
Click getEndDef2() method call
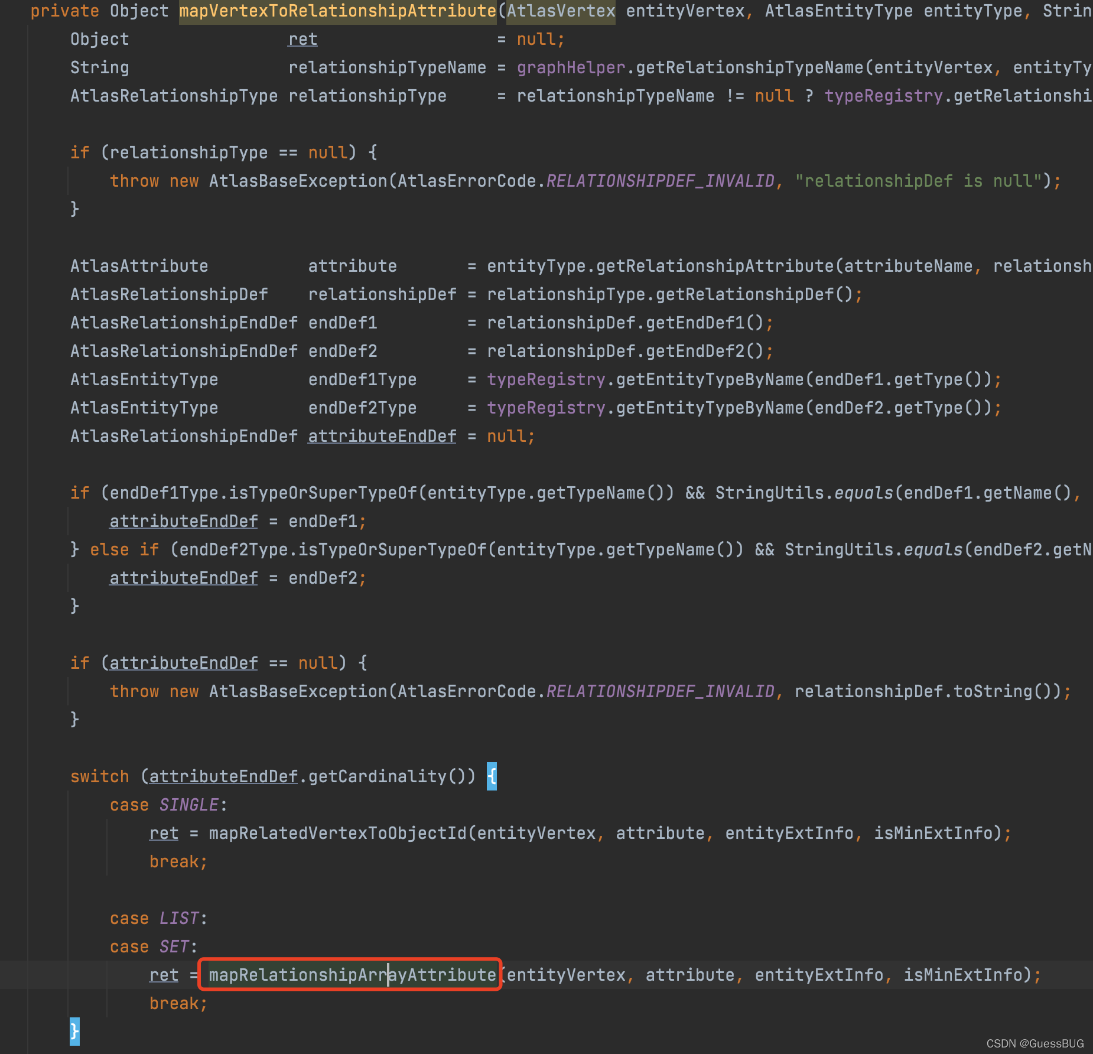click(705, 352)
